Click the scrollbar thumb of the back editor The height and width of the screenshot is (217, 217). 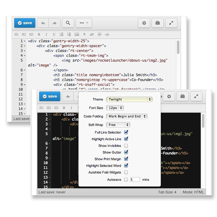[x=178, y=47]
